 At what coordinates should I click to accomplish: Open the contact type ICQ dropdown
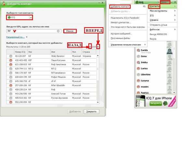(31, 18)
